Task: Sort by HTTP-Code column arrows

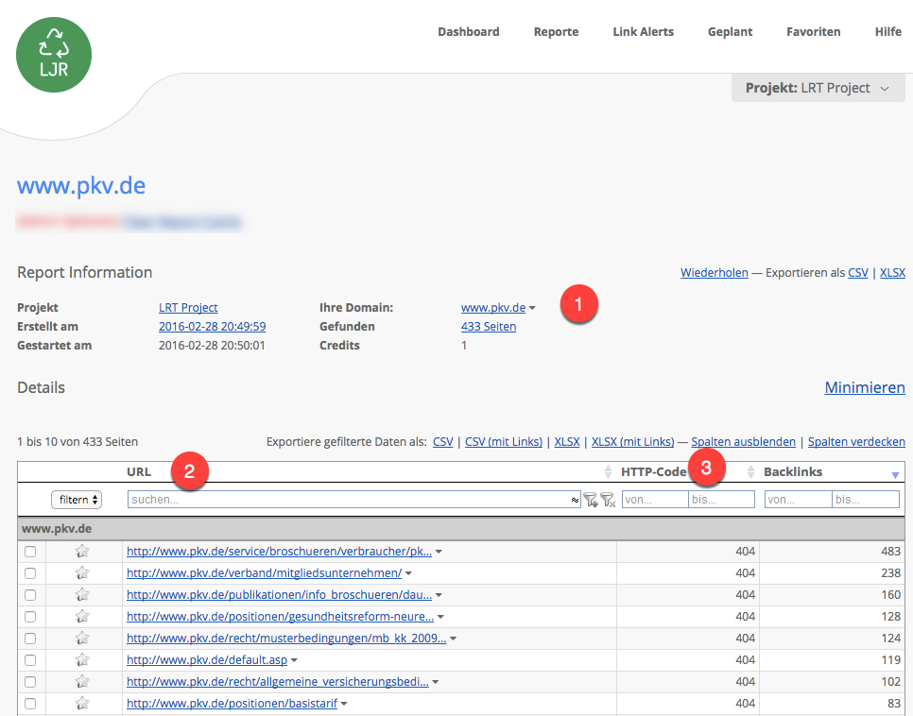Action: [x=750, y=471]
